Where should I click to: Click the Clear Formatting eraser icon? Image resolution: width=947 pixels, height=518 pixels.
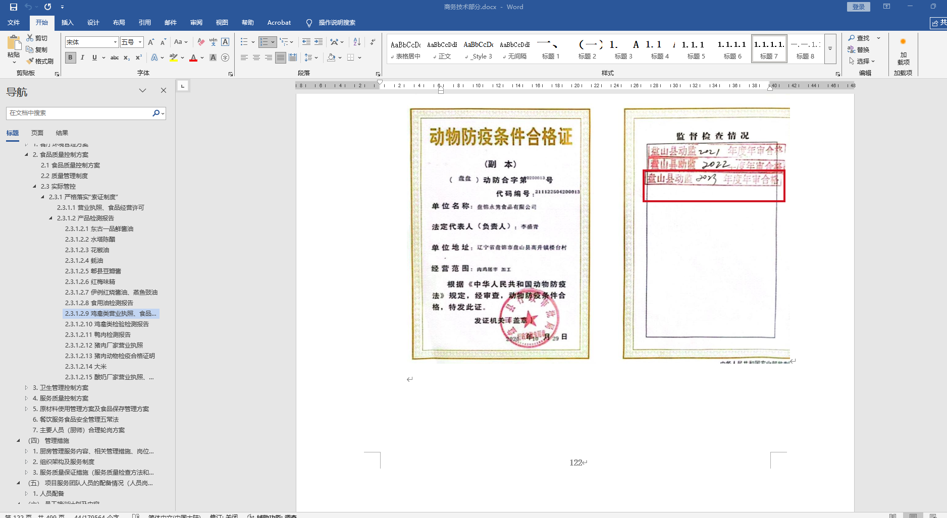pyautogui.click(x=201, y=42)
